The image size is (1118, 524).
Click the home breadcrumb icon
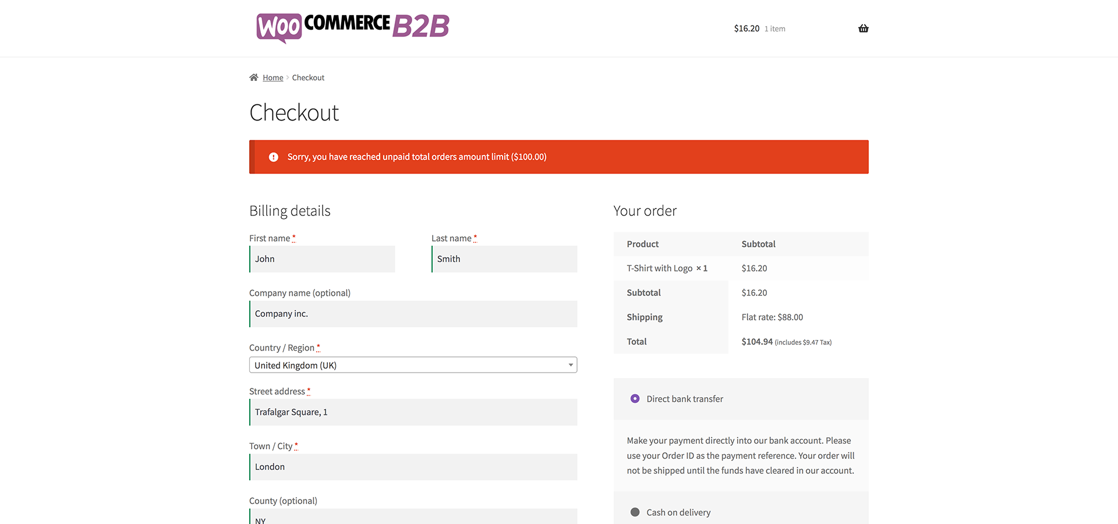[x=254, y=77]
